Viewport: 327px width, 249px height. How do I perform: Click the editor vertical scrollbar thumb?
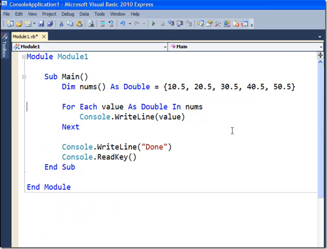[x=321, y=132]
